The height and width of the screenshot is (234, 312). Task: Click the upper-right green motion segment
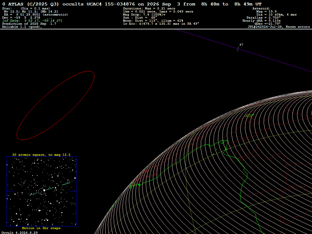coord(66,184)
